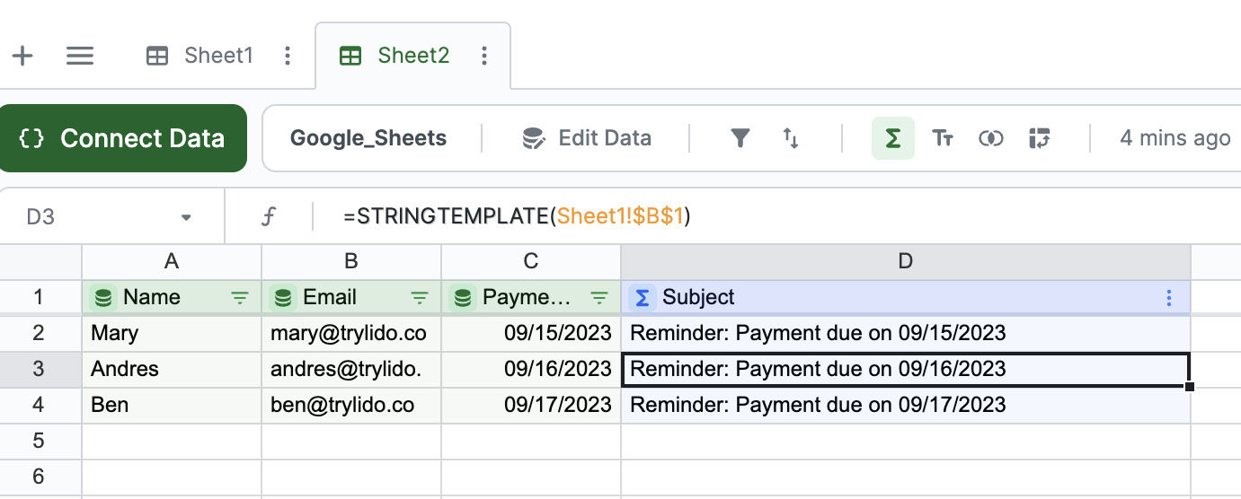
Task: Open the Subject column three-dot menu
Action: click(1169, 298)
